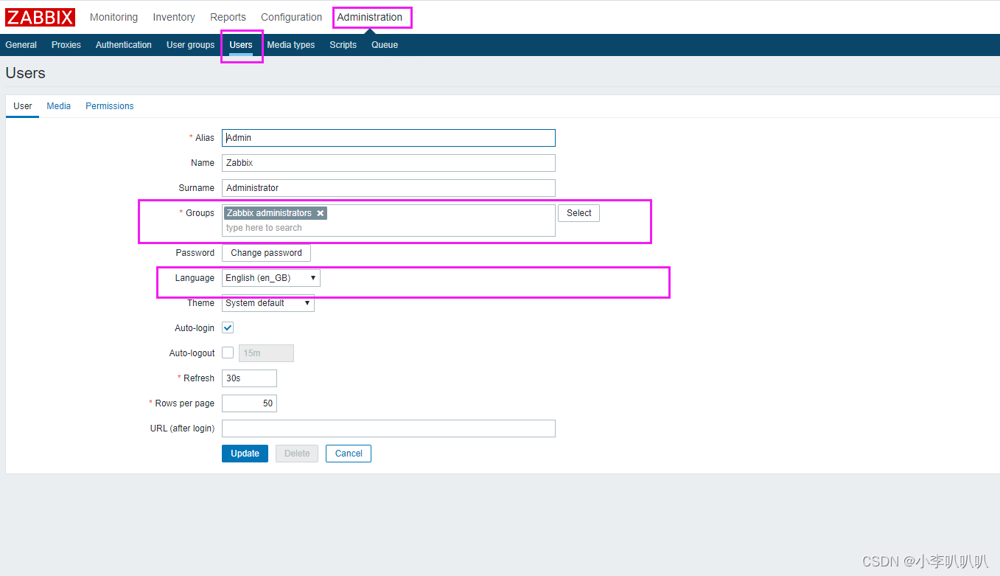Go to User groups submenu
Screen dimensions: 1000x576
click(190, 45)
